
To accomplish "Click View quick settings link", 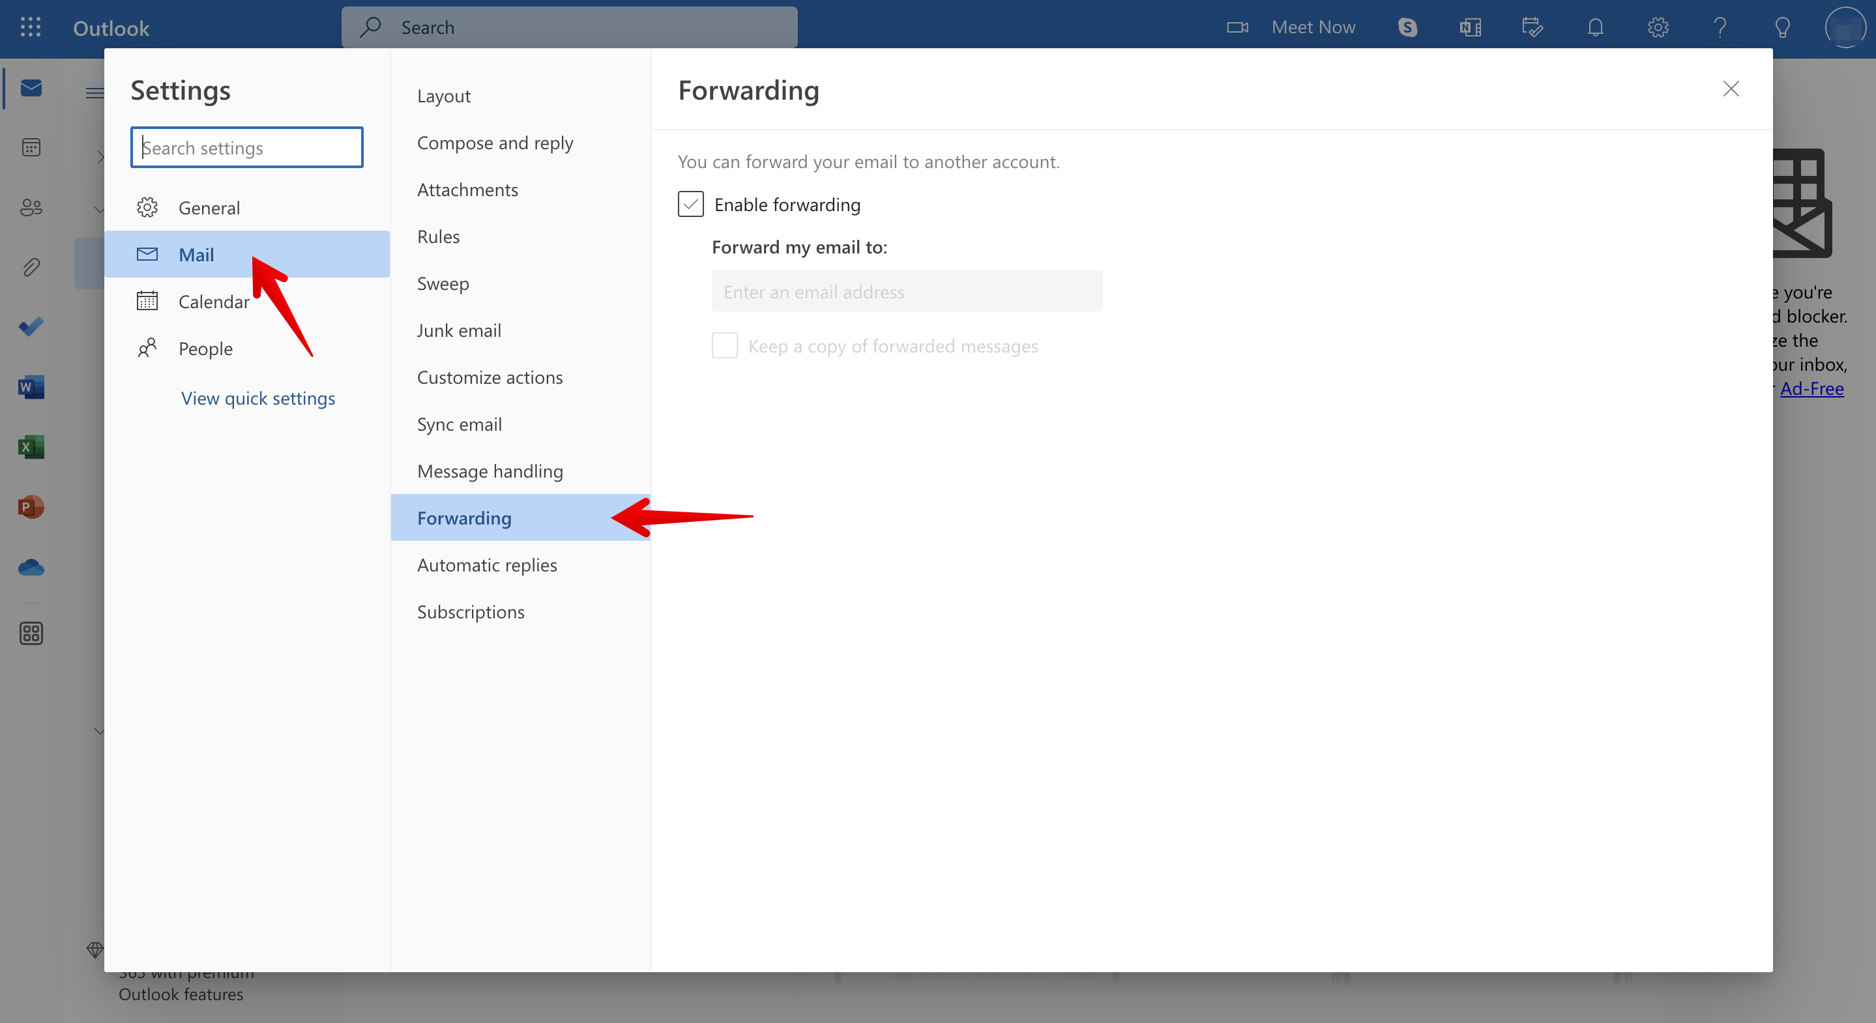I will point(258,398).
